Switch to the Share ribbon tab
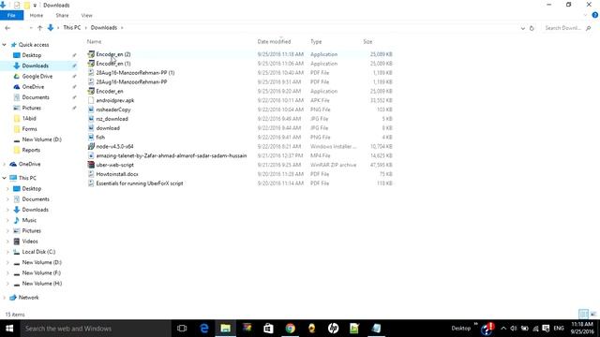Screen dimensions: 600x337 click(x=62, y=15)
